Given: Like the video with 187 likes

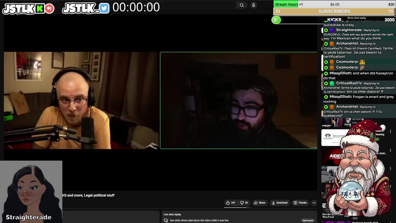Looking at the screenshot, I should (230, 203).
